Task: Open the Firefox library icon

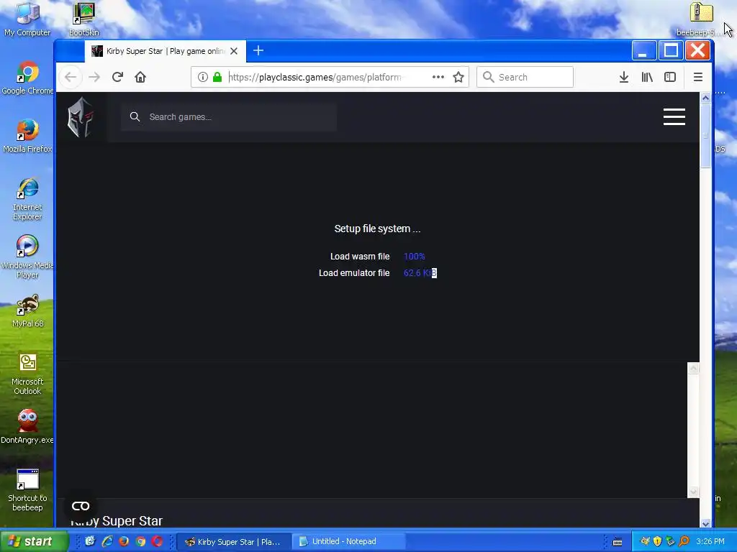Action: tap(647, 77)
